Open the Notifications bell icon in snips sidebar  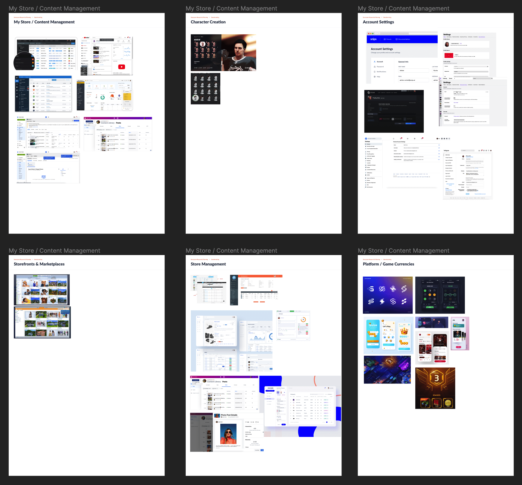pyautogui.click(x=375, y=72)
